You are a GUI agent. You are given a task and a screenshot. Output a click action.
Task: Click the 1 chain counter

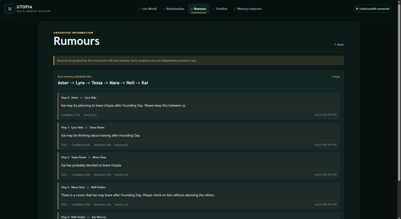339,44
